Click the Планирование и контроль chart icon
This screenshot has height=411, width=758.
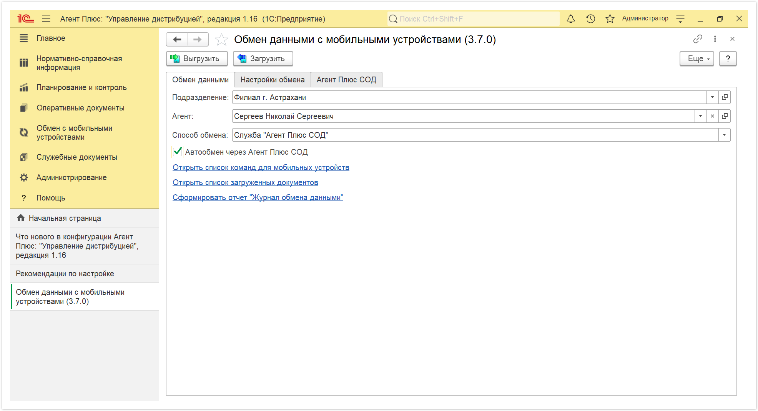[x=24, y=87]
